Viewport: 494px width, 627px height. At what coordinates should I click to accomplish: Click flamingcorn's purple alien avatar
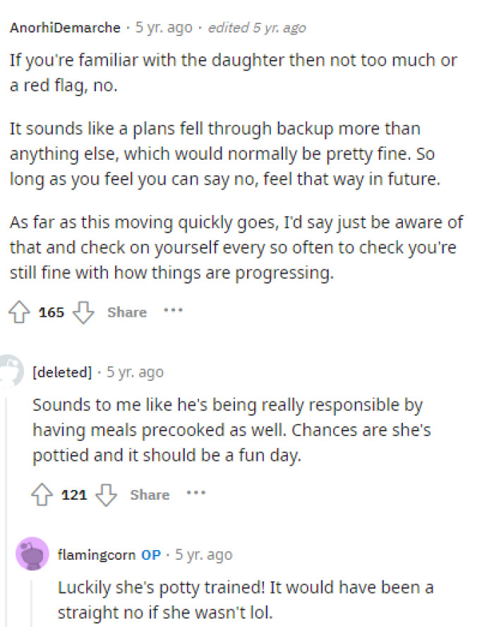coord(33,554)
